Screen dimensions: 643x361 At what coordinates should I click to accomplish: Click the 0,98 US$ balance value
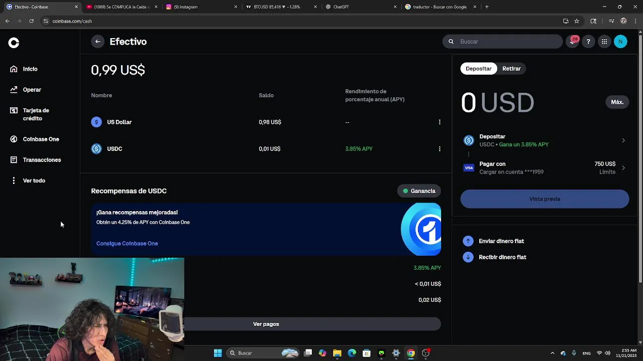point(270,122)
